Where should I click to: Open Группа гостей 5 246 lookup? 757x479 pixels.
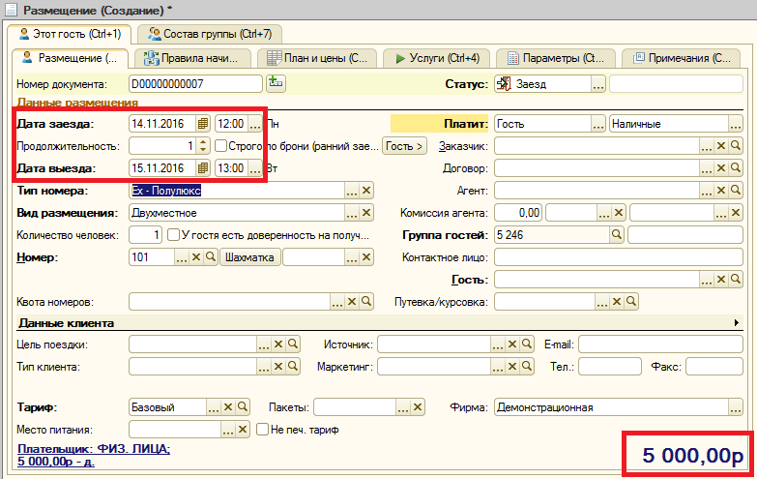[617, 235]
